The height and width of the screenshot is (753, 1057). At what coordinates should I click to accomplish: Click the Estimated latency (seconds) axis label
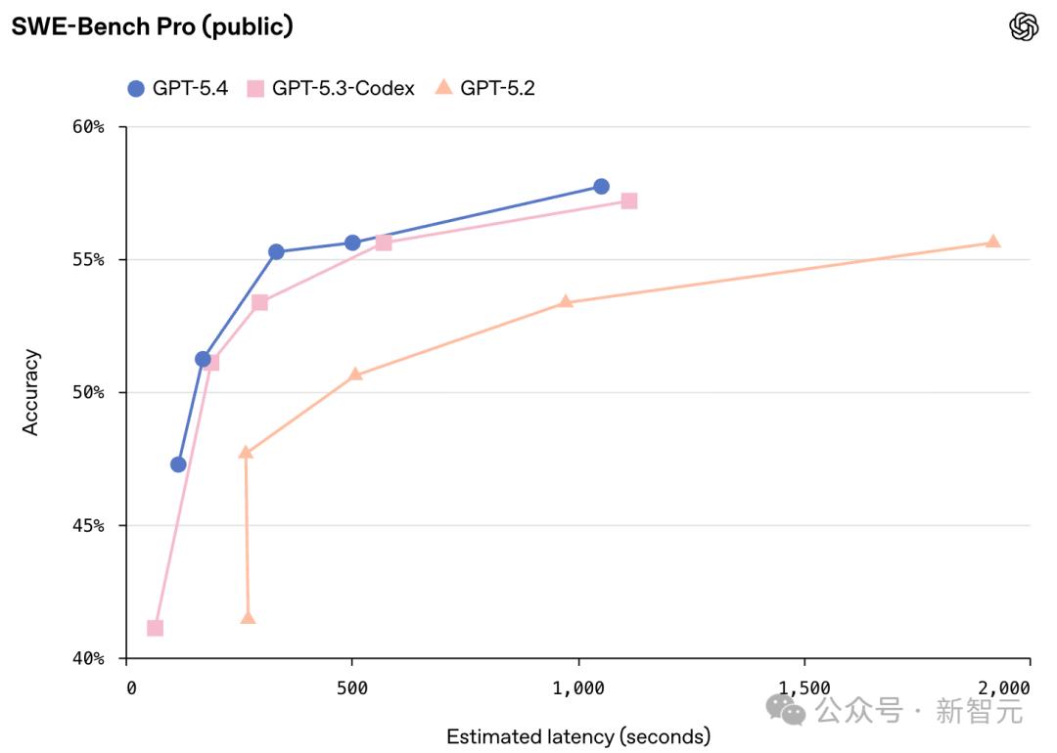coord(578,736)
